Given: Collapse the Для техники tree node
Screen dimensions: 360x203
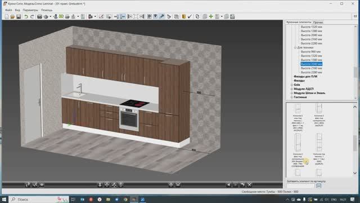Looking at the screenshot, I should 295,47.
